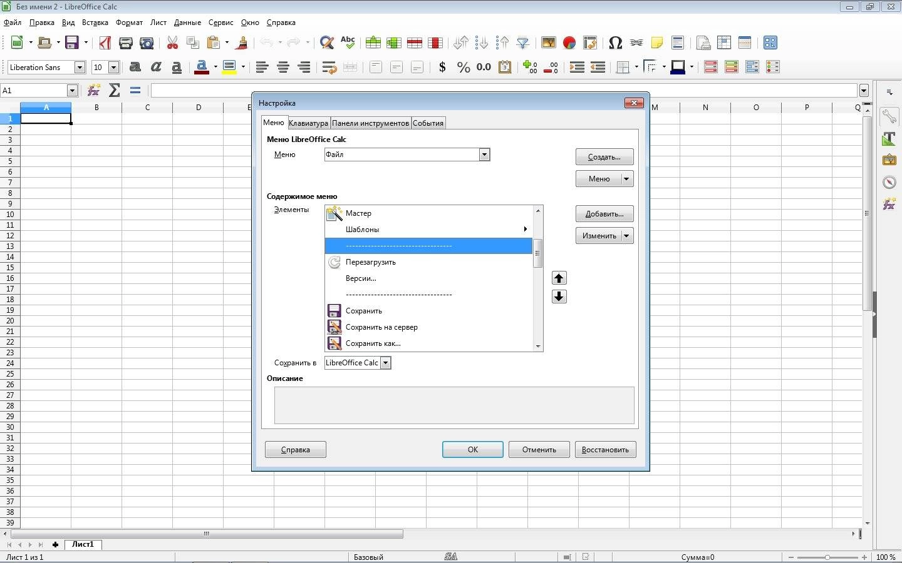This screenshot has height=563, width=902.
Task: Toggle Align Right in toolbar
Action: (304, 67)
